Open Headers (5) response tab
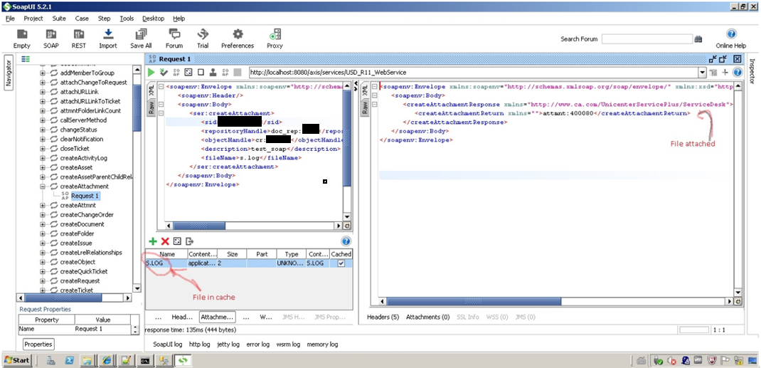The height and width of the screenshot is (368, 761). (383, 317)
